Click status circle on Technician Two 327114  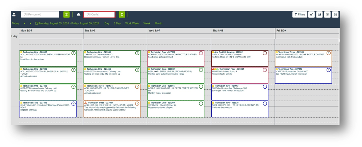click(x=329, y=70)
